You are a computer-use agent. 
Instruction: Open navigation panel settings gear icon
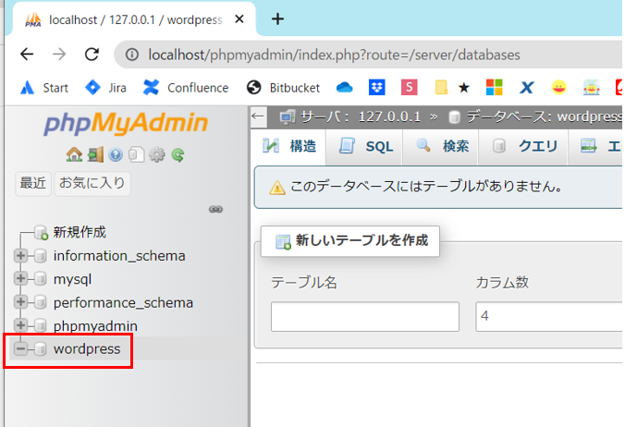click(157, 155)
